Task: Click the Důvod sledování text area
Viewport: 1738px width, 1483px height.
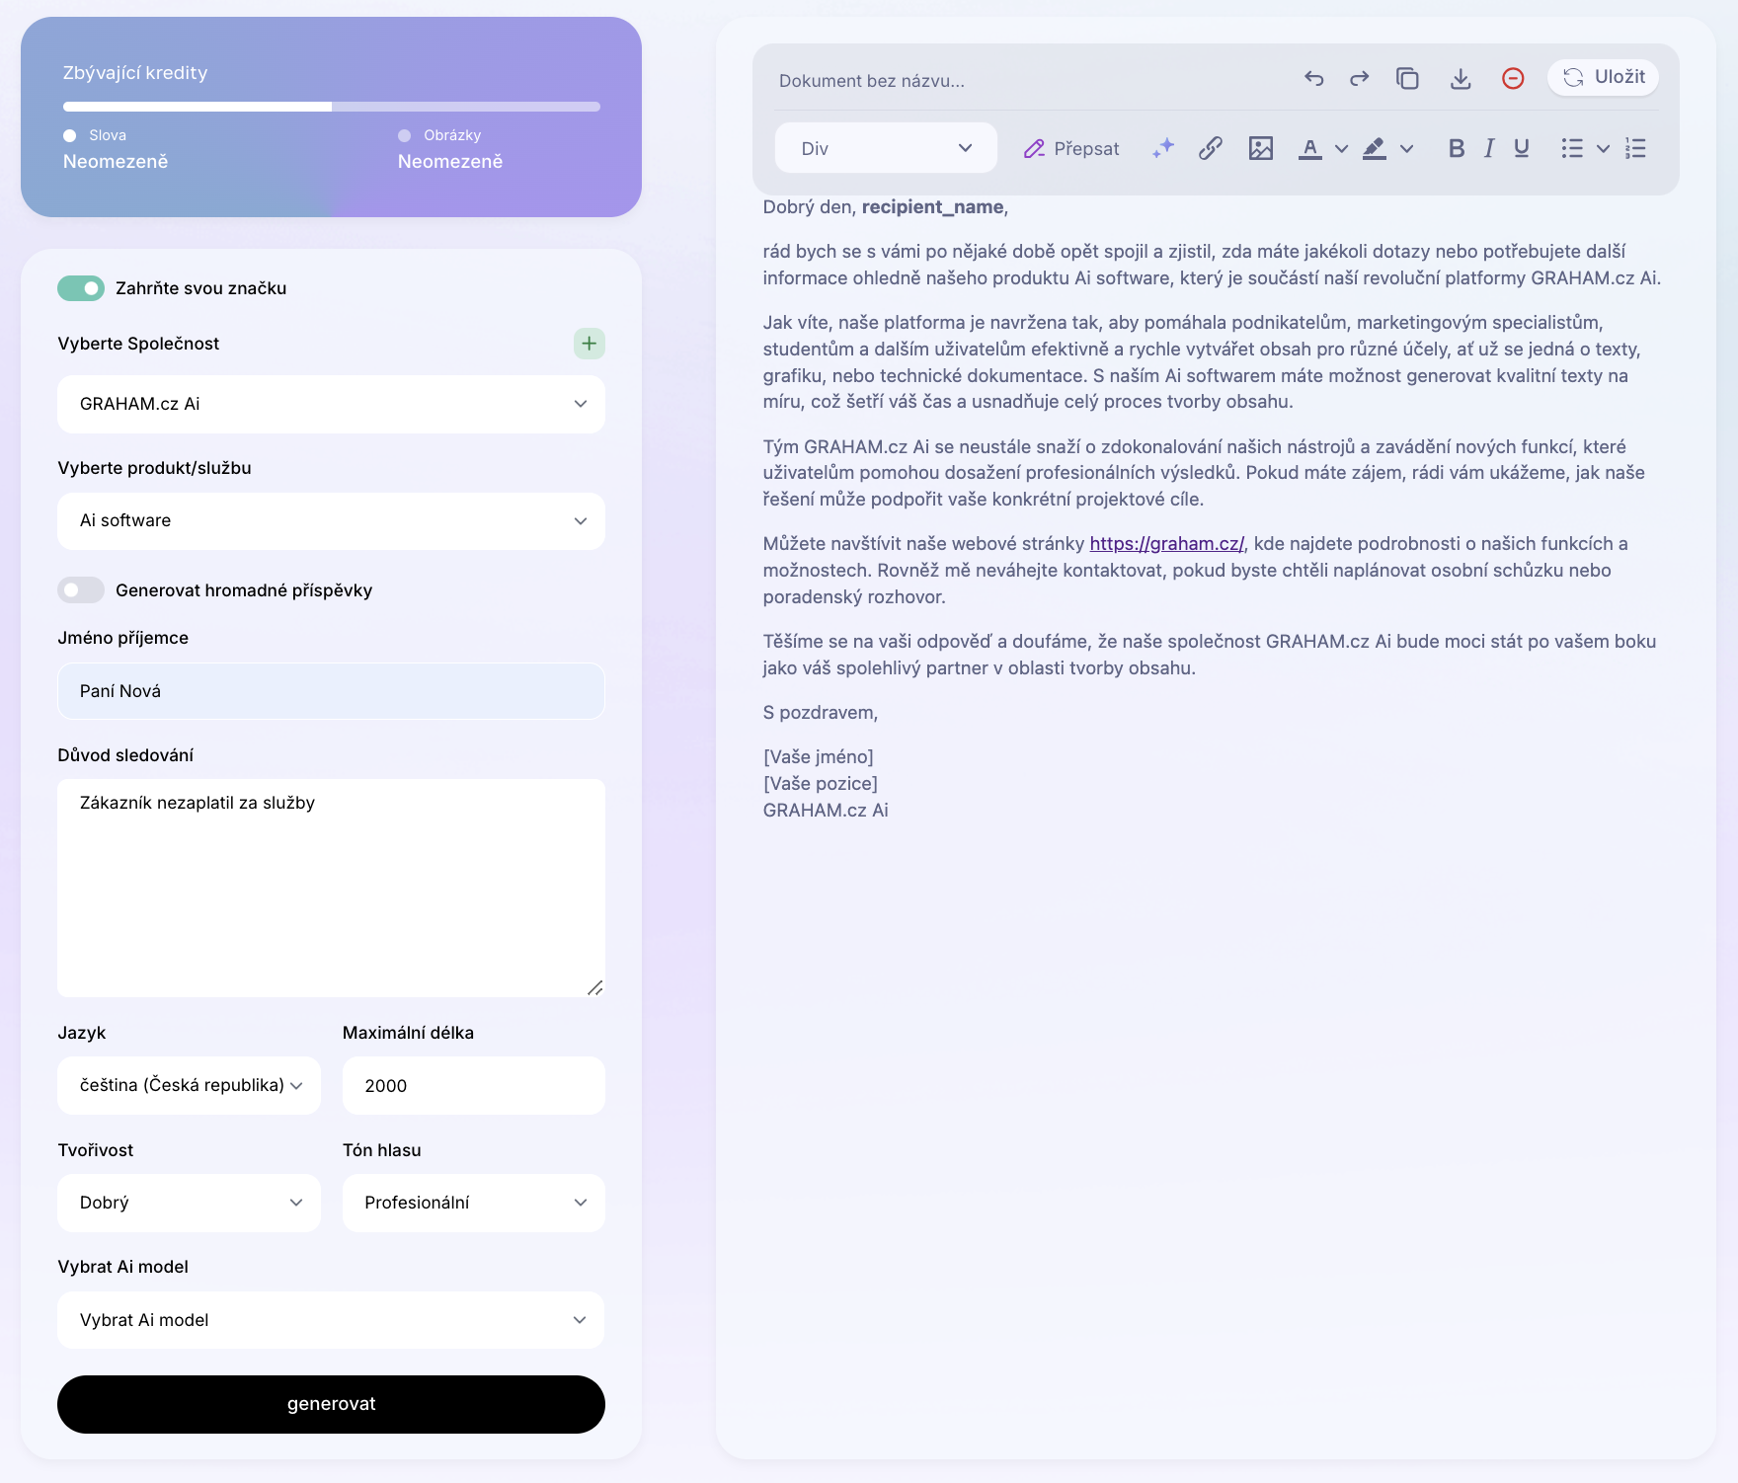Action: pyautogui.click(x=331, y=888)
